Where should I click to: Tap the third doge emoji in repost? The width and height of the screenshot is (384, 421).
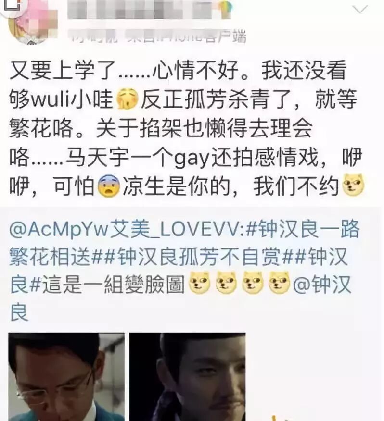pyautogui.click(x=253, y=283)
